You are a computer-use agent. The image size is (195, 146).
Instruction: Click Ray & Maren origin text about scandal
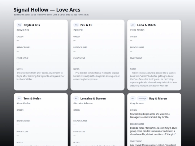pos(150,116)
